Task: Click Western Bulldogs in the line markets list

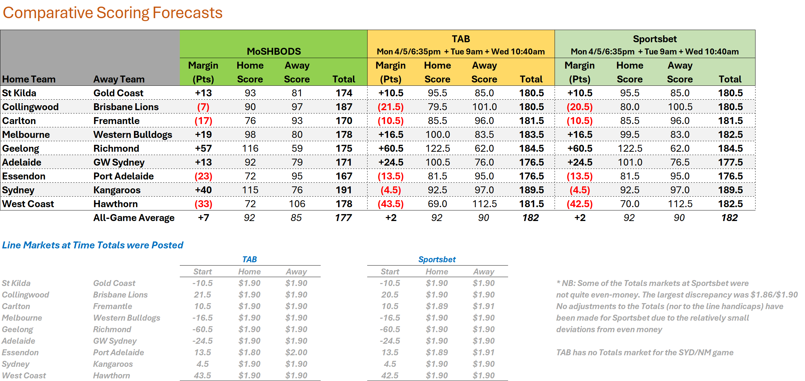Action: pos(126,318)
